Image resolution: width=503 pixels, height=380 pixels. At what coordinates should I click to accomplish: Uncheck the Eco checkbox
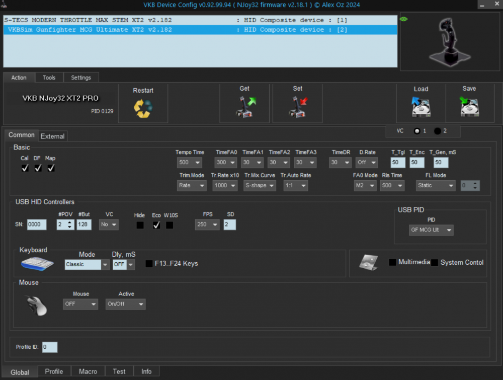click(x=156, y=225)
